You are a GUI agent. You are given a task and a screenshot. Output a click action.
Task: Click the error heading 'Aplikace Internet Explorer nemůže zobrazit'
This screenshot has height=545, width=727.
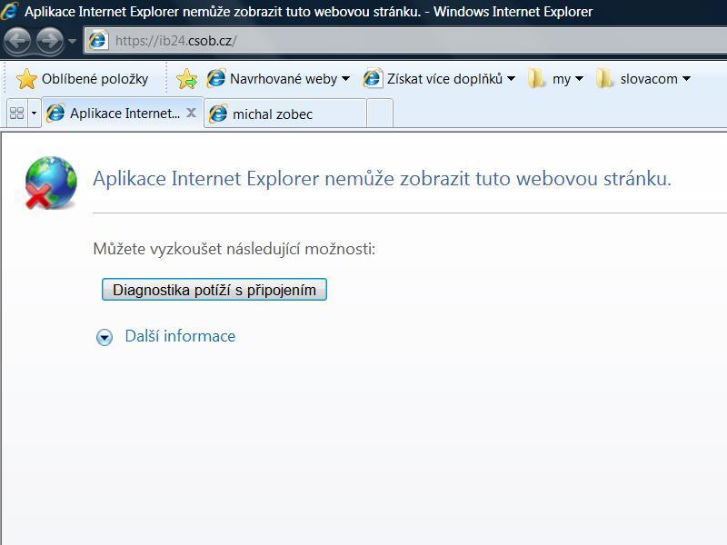click(382, 178)
